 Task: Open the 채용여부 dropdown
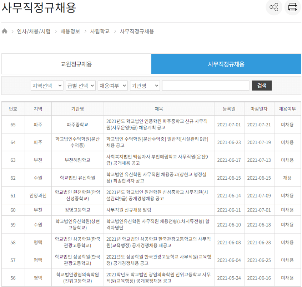(x=112, y=85)
